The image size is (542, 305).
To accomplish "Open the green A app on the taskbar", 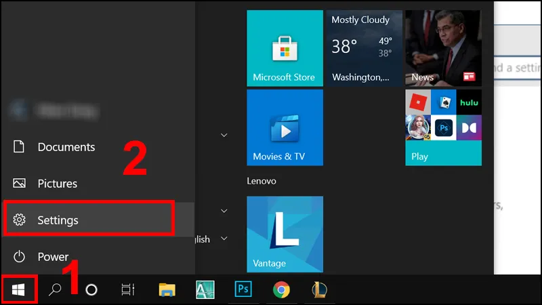I will [x=205, y=290].
